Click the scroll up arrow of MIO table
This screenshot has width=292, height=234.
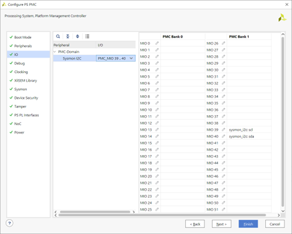(283, 34)
